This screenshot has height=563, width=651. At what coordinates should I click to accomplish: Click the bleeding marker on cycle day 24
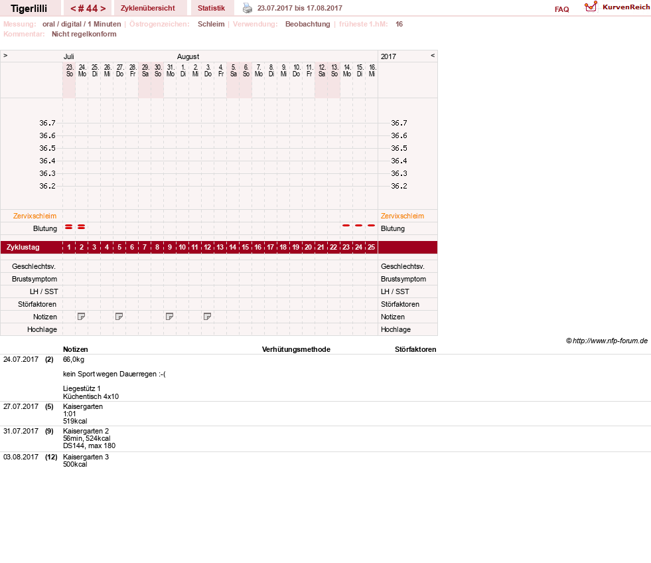pos(359,225)
